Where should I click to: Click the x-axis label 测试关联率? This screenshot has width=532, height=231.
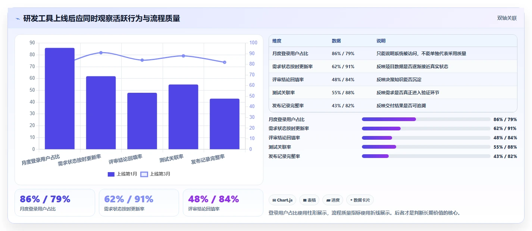pyautogui.click(x=172, y=158)
